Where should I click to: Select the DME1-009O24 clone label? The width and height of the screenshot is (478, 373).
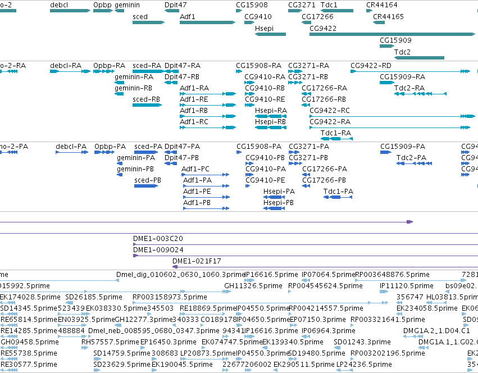click(x=158, y=250)
